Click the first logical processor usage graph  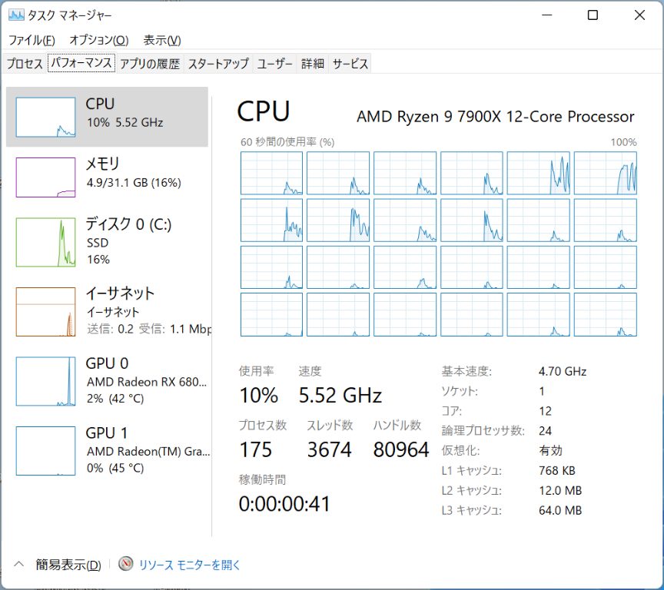coord(271,173)
